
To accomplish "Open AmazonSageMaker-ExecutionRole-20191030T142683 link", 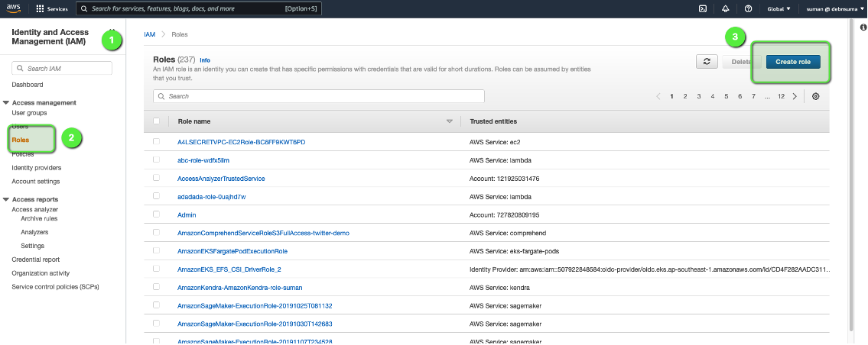I will click(255, 324).
